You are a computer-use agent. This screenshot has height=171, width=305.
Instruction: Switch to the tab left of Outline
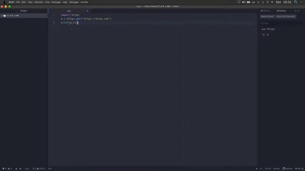[x=265, y=11]
